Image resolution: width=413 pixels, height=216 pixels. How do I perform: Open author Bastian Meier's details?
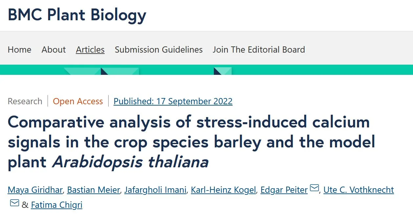tap(94, 190)
